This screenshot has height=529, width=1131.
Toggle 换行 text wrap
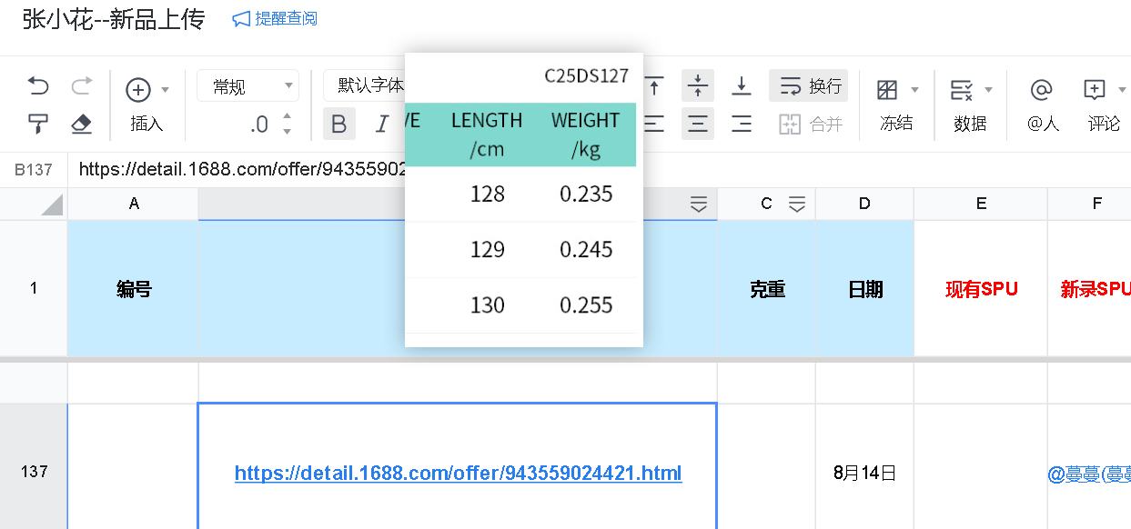809,86
